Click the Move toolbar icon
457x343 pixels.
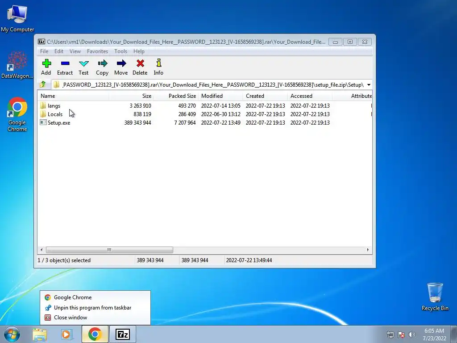coord(121,67)
